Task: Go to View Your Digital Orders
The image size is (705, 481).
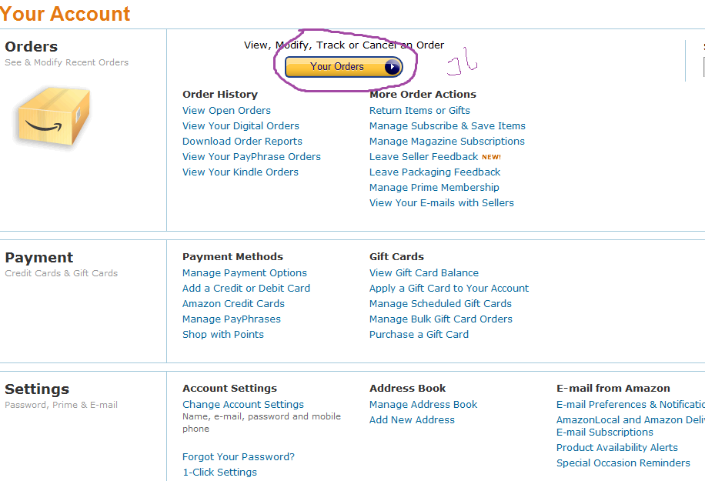Action: tap(241, 126)
